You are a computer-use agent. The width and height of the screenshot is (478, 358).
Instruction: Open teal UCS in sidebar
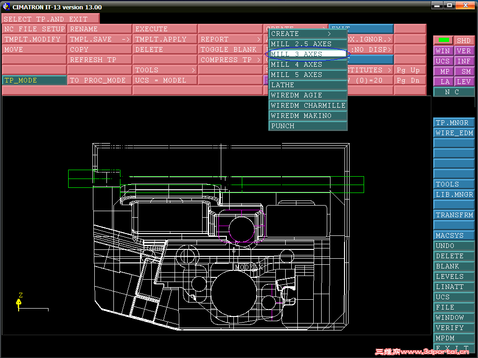pos(454,297)
